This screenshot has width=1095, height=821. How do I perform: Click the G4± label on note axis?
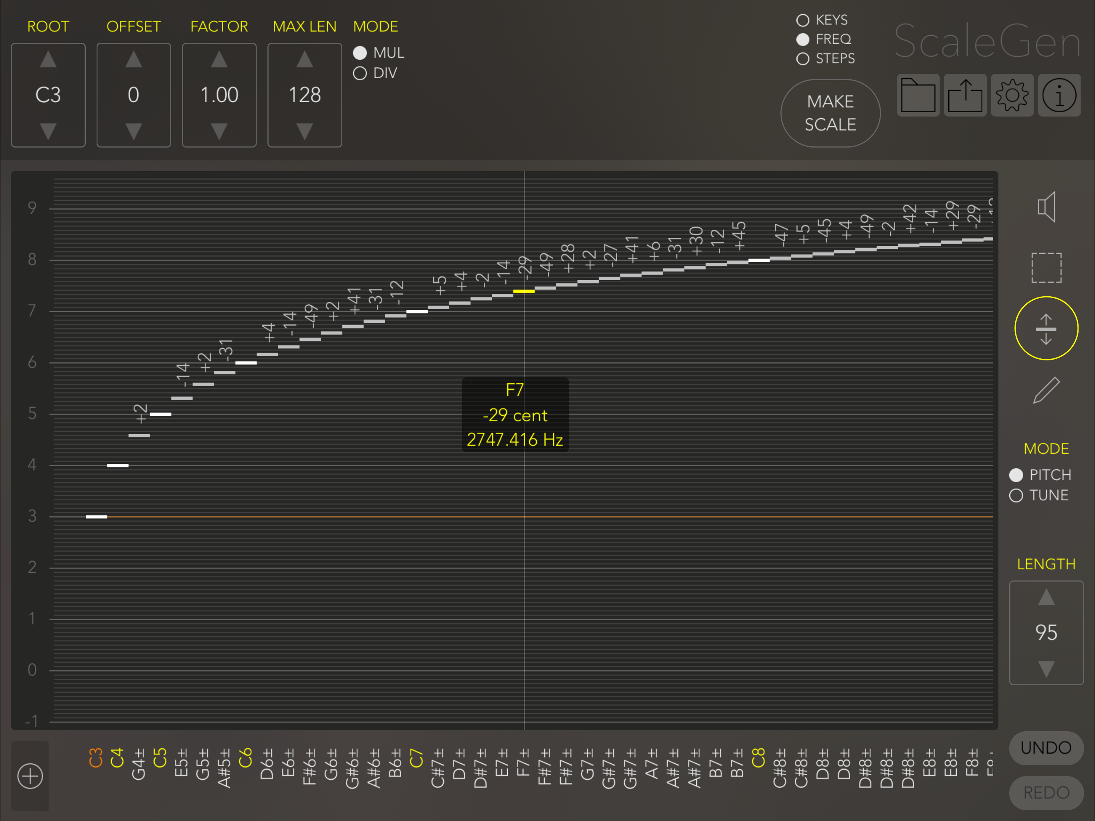[x=139, y=764]
